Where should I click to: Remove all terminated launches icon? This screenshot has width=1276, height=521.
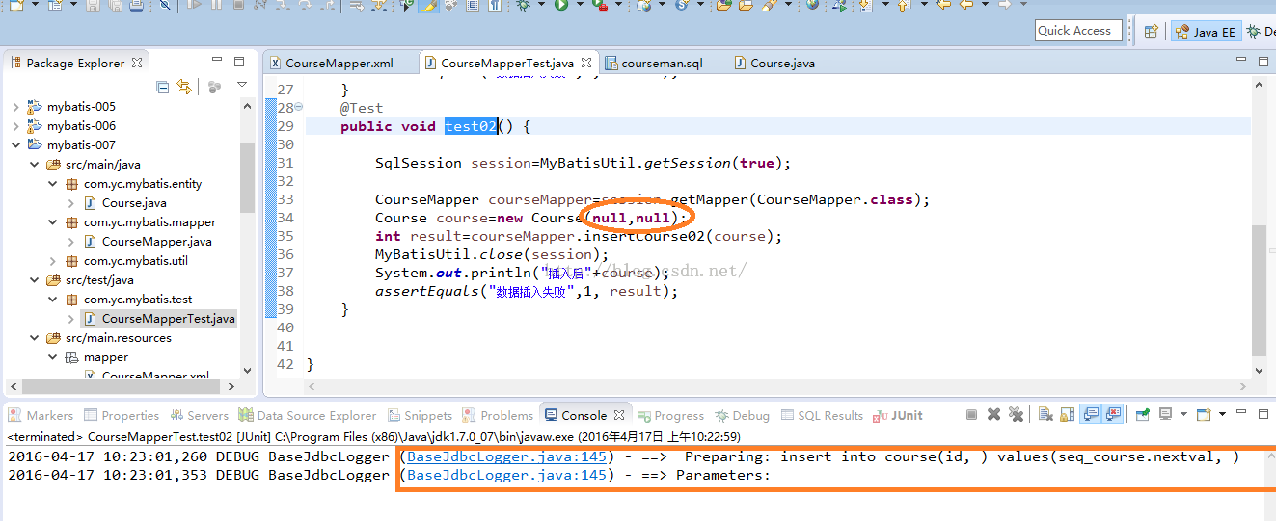[1016, 415]
